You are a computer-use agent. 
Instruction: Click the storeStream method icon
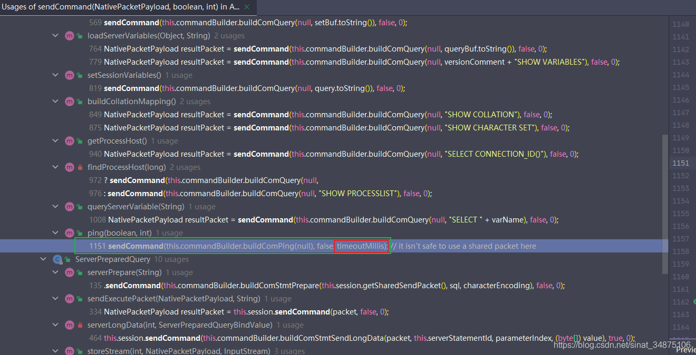coord(69,351)
